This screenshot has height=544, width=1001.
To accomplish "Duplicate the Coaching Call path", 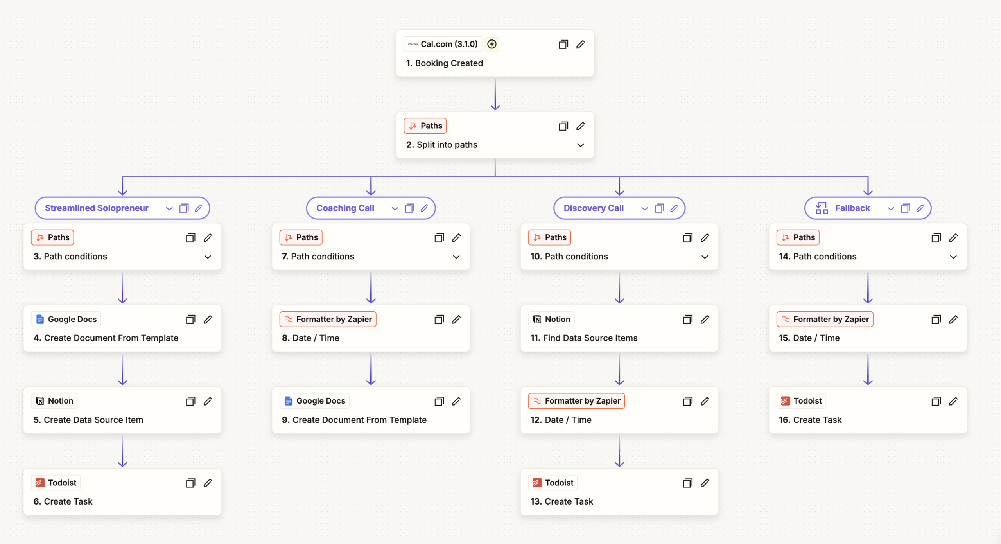I will [409, 208].
